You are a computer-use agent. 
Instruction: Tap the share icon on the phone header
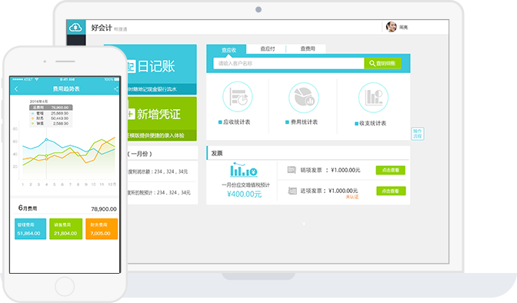pos(115,88)
